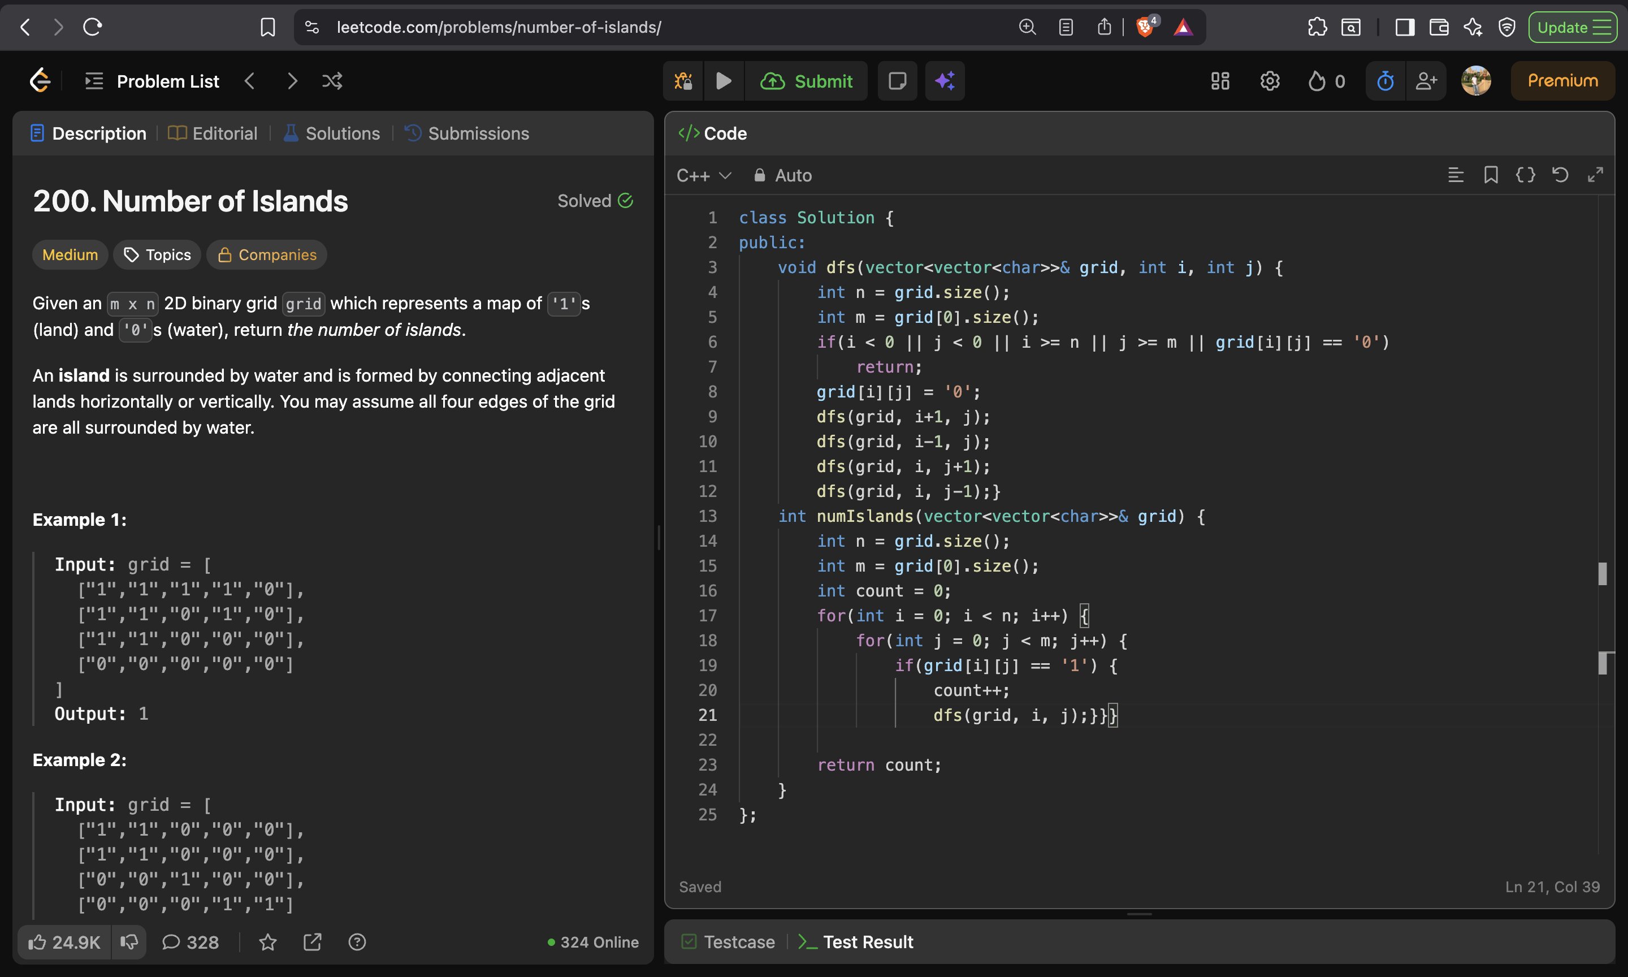Viewport: 1628px width, 977px height.
Task: Expand the Companies tag
Action: click(x=266, y=255)
